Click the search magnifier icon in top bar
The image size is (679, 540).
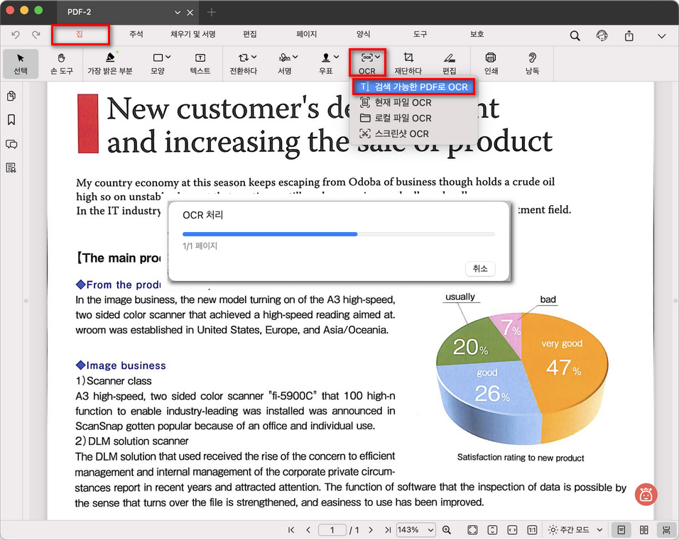575,35
